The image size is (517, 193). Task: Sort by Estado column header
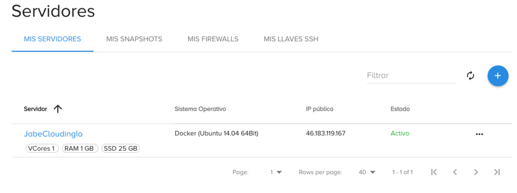(x=400, y=109)
